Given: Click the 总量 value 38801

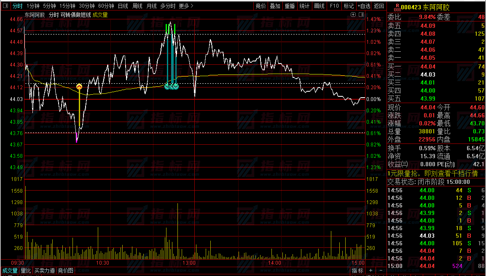Looking at the screenshot, I should point(427,132).
